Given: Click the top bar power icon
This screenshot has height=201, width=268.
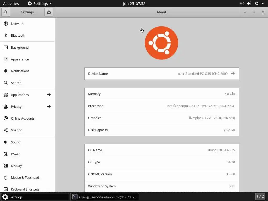Looking at the screenshot, I should click(256, 3).
